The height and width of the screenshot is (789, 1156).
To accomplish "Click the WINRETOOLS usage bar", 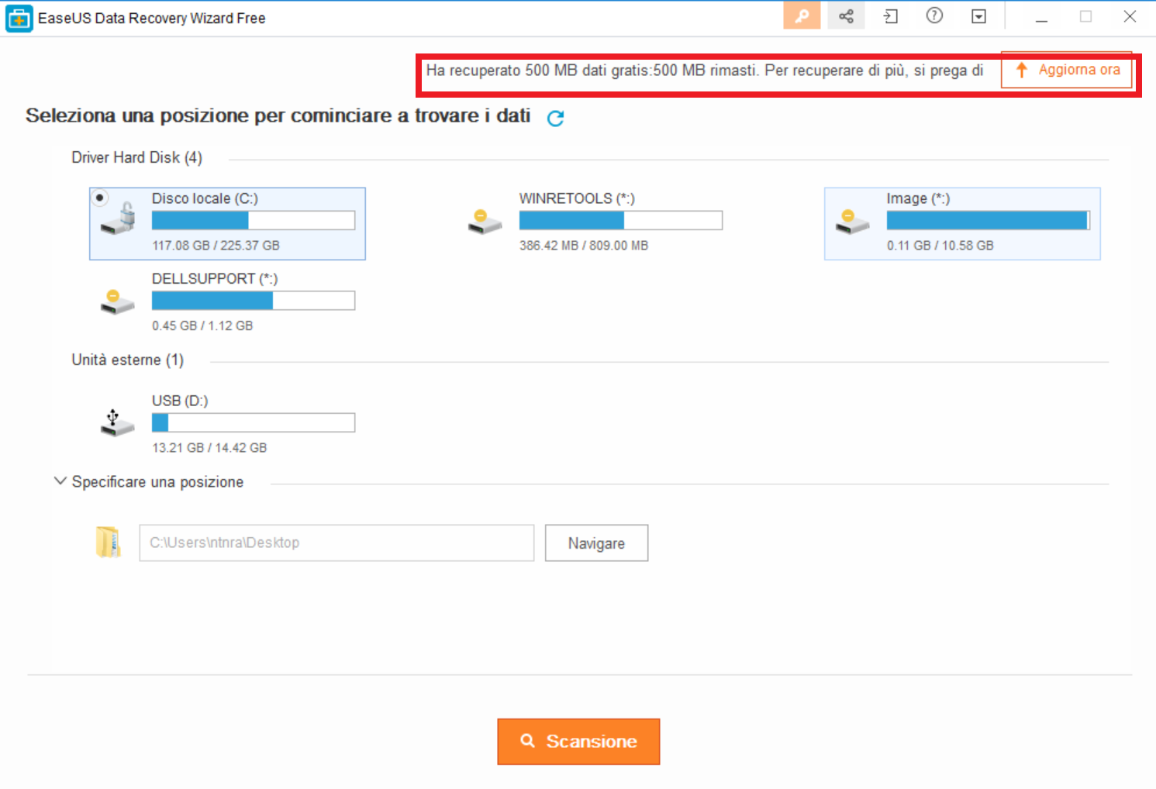I will 621,220.
